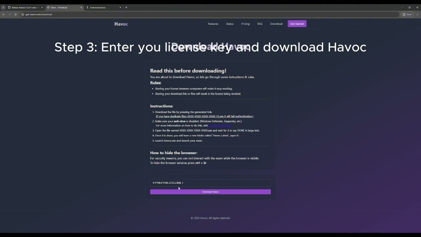Switch to the Download history tab

(x=103, y=7)
